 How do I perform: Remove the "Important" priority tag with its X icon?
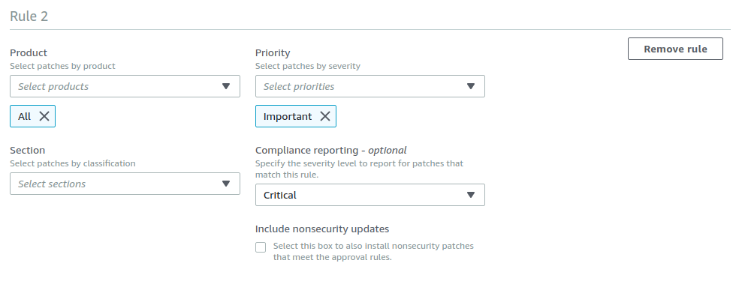tap(325, 116)
